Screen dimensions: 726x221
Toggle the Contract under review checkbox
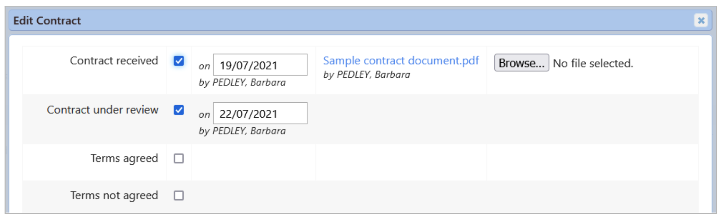click(x=179, y=110)
